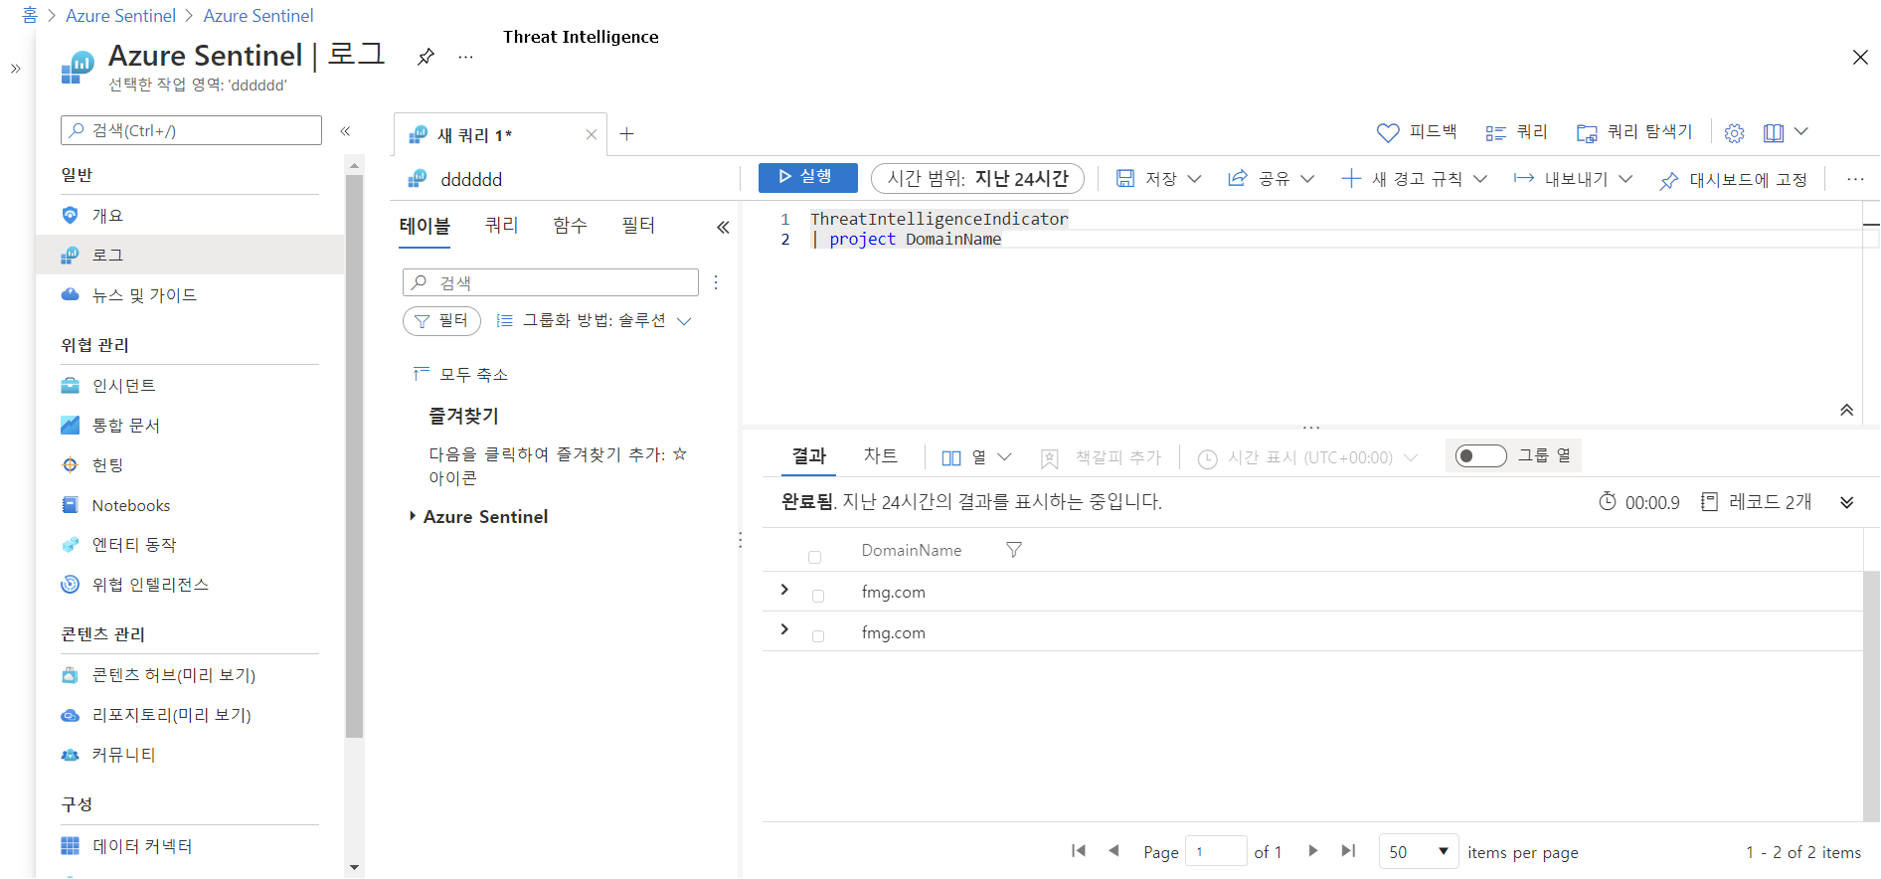Open the 열 columns dropdown

coord(975,456)
